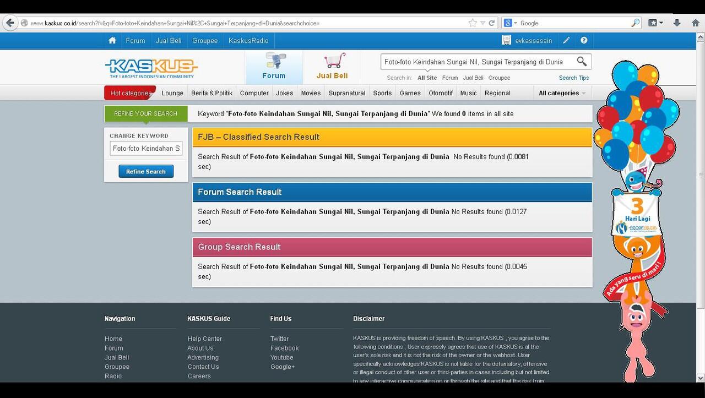Open the Help Center link
Screen dimensions: 705x398
pos(205,339)
